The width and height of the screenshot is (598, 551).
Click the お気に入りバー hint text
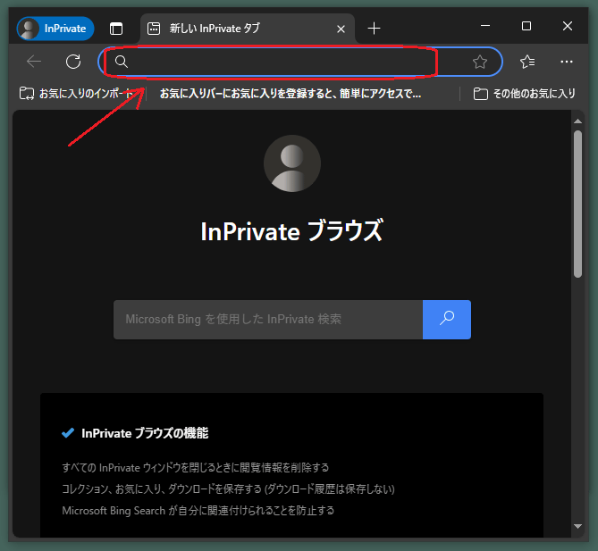click(291, 94)
